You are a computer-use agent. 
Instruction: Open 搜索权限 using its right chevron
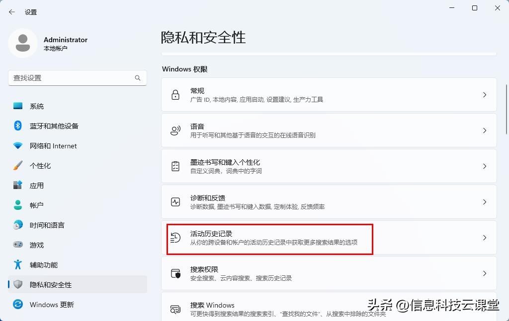(485, 273)
